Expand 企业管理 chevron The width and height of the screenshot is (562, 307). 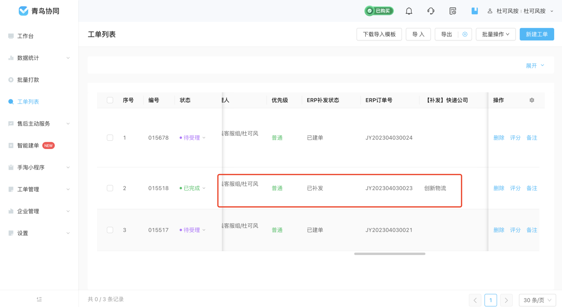point(68,211)
